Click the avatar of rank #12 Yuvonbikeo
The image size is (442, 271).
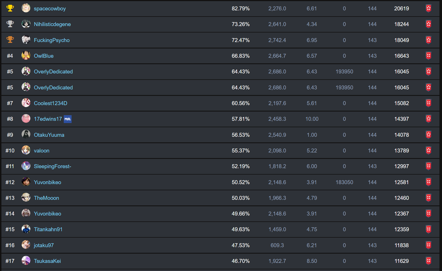coord(26,182)
